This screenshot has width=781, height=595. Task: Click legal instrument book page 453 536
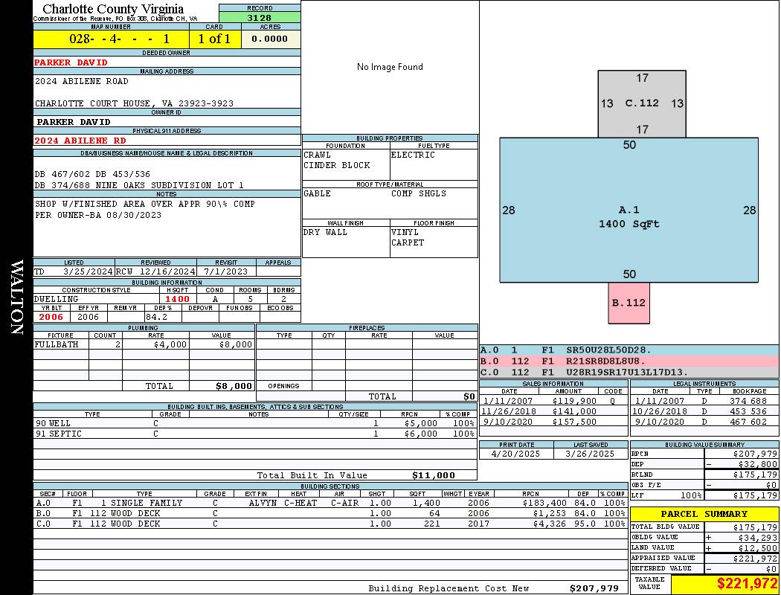click(x=748, y=412)
